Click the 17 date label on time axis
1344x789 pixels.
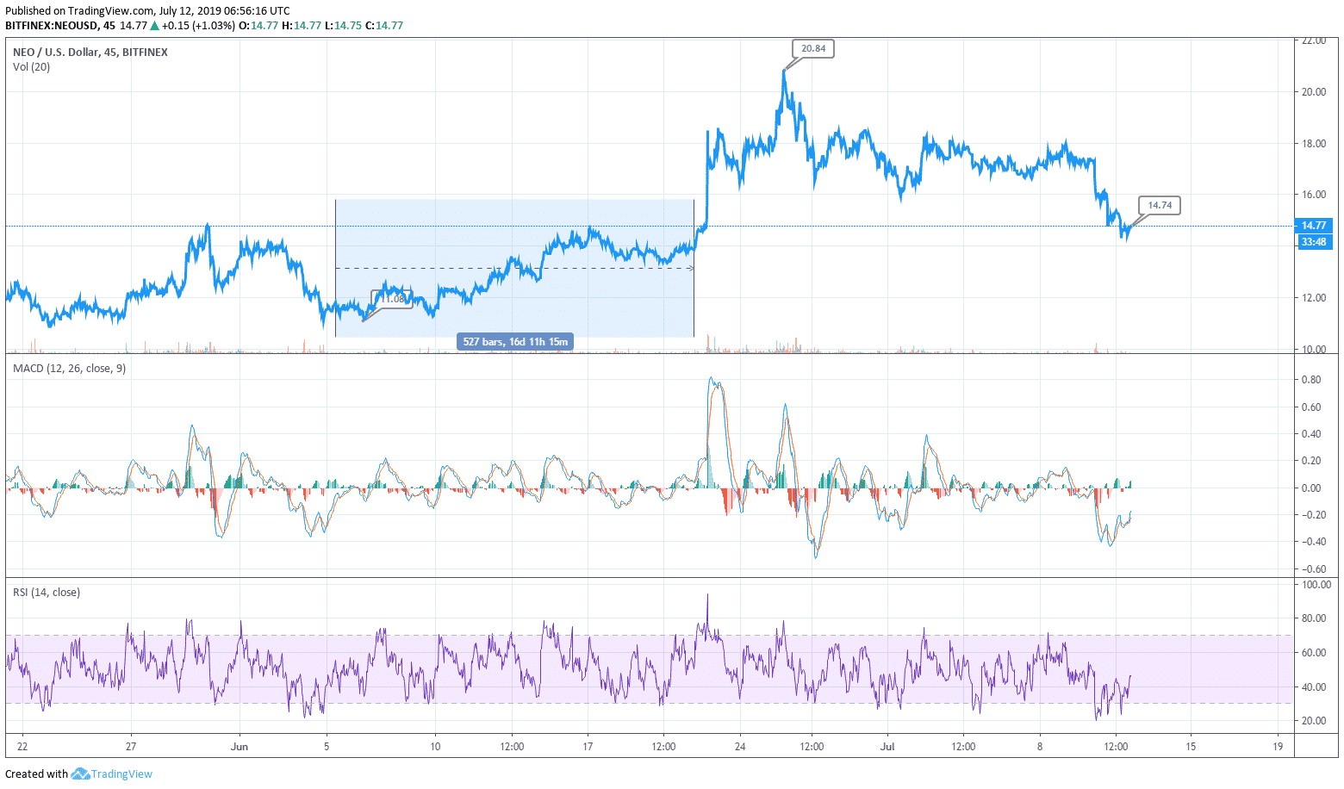click(588, 747)
